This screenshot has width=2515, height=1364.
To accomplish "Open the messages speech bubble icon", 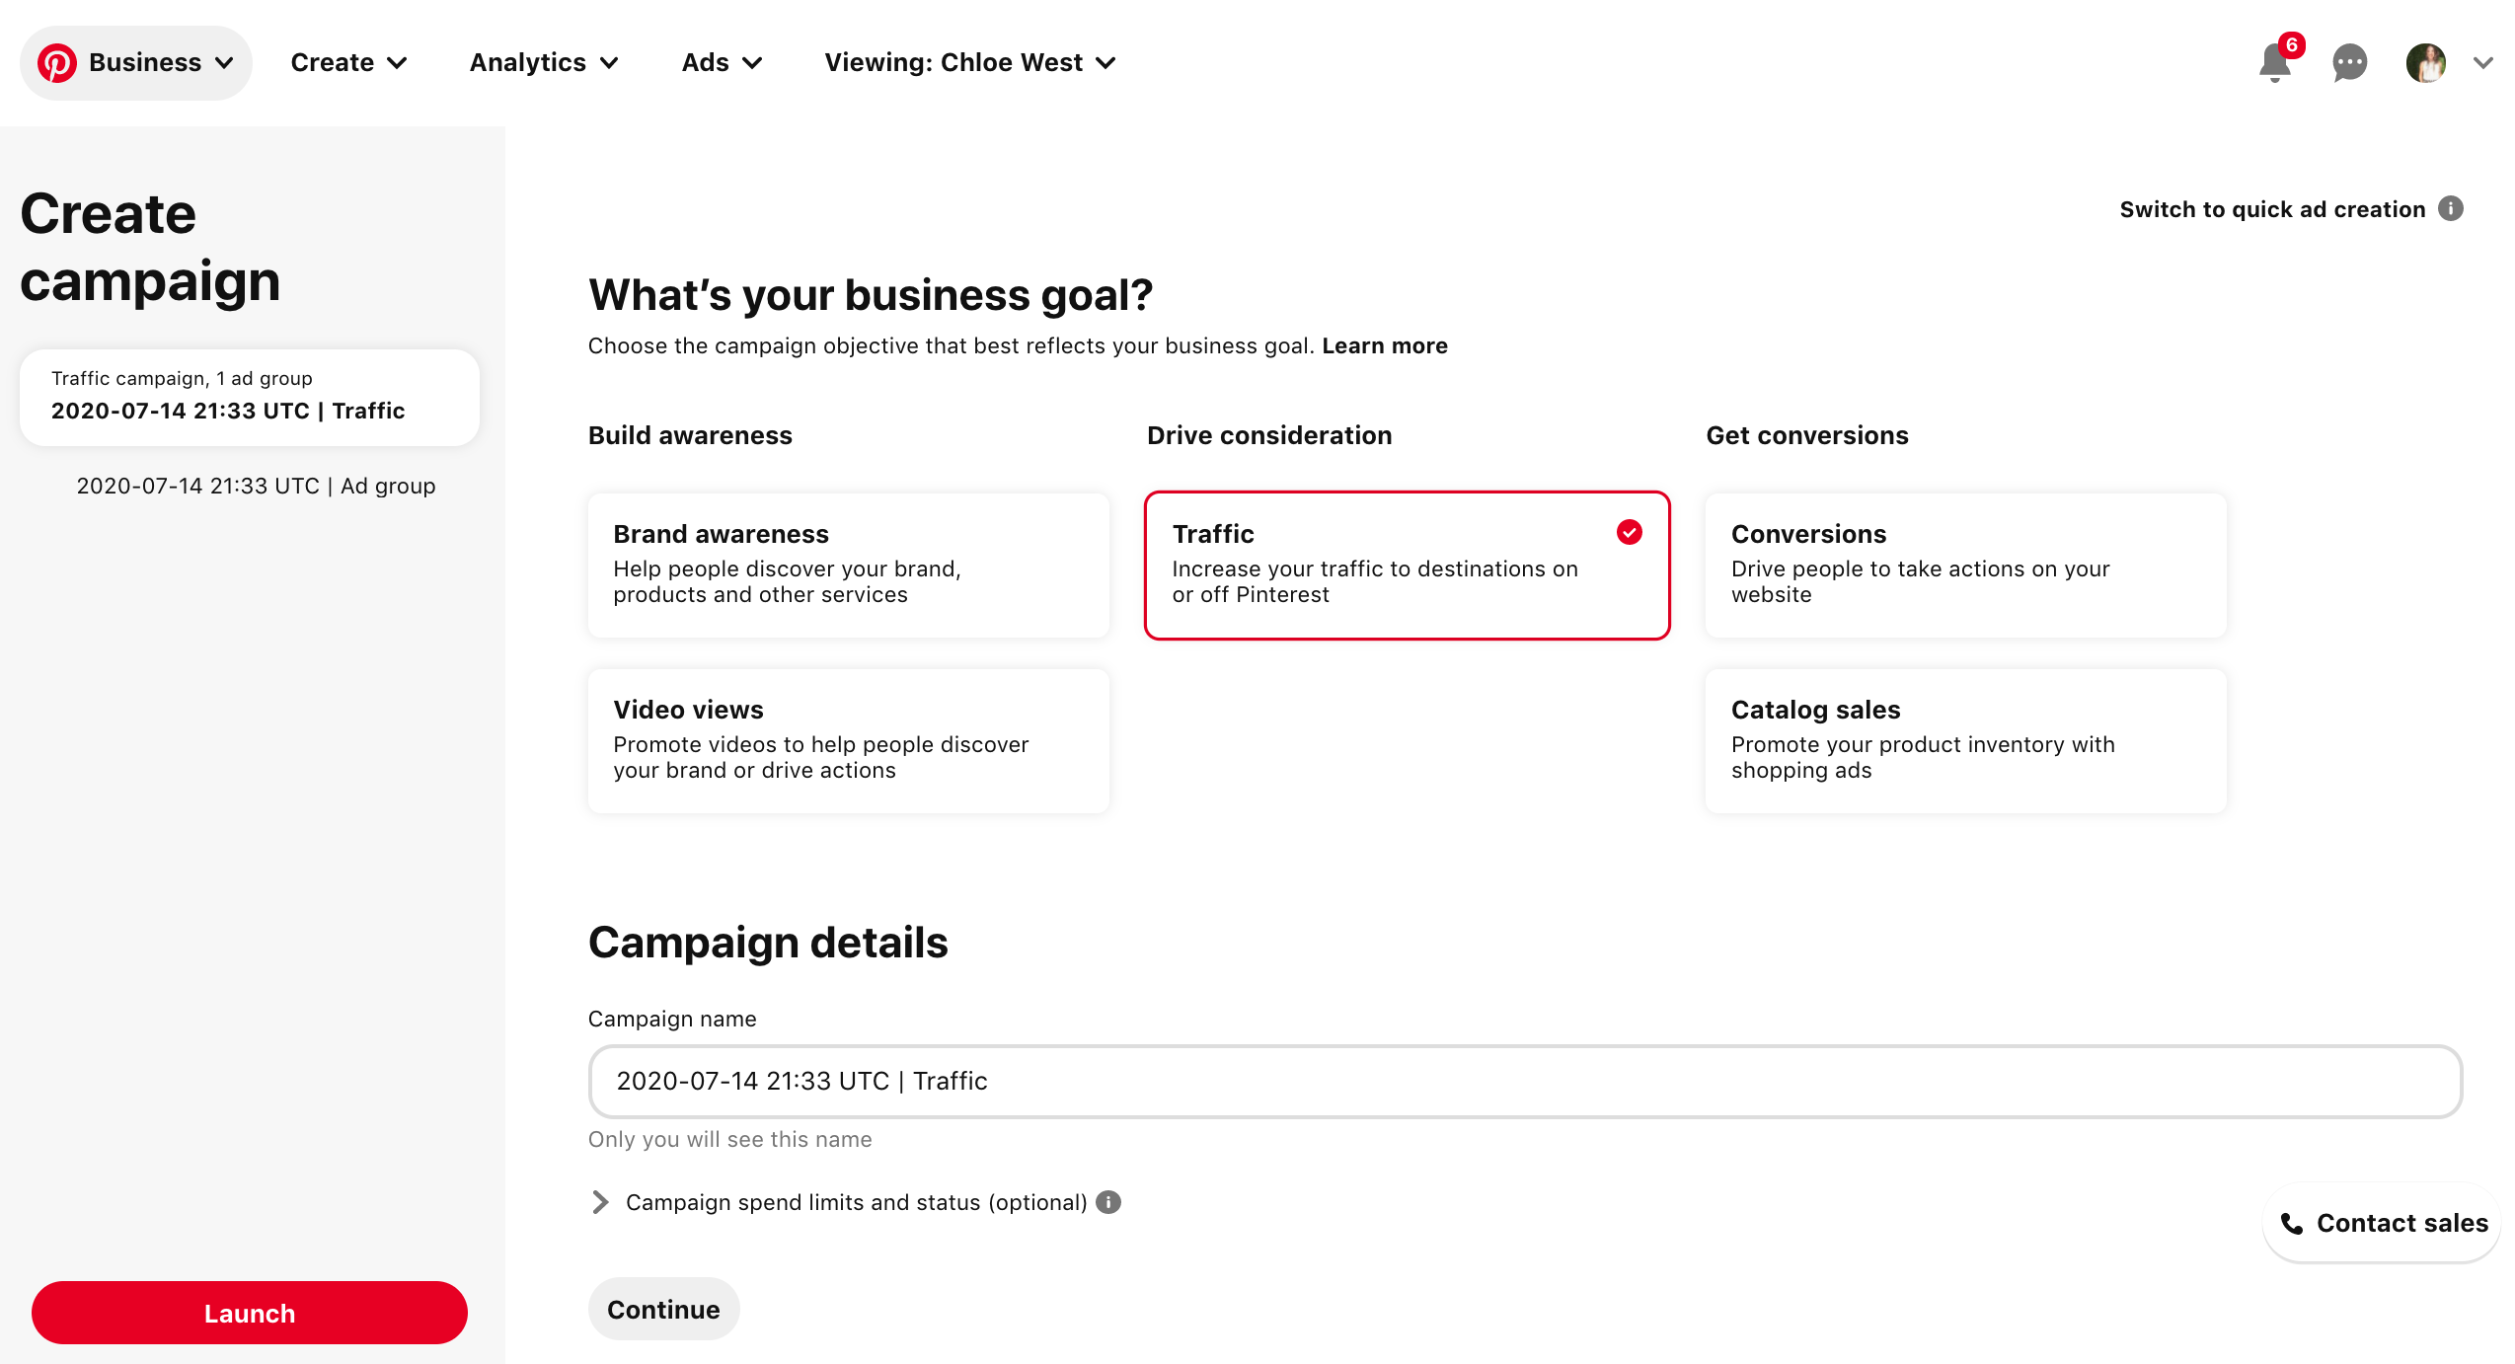I will pos(2349,63).
